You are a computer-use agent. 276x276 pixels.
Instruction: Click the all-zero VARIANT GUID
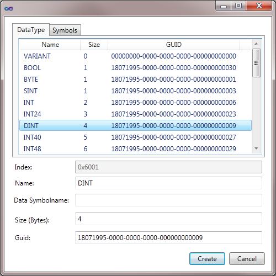pyautogui.click(x=173, y=56)
